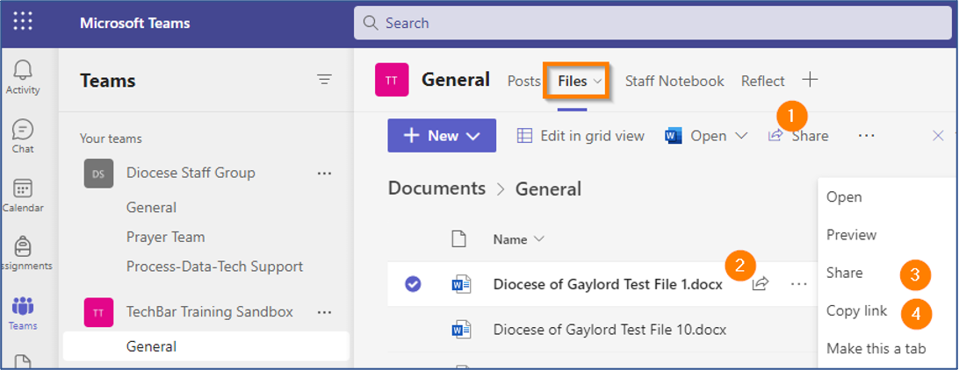Select Teams icon in the left rail
Screen dimensions: 959x370
(x=23, y=313)
